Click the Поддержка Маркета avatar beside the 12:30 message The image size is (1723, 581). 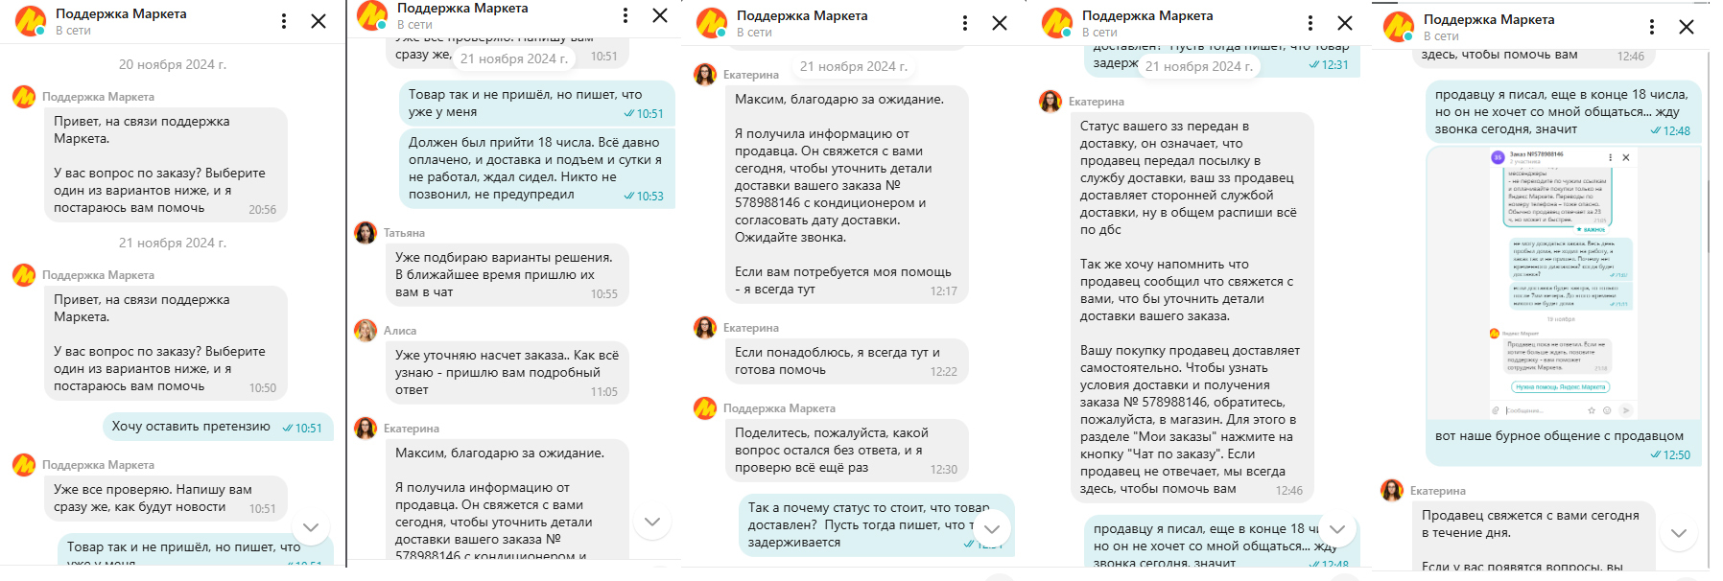pos(705,408)
